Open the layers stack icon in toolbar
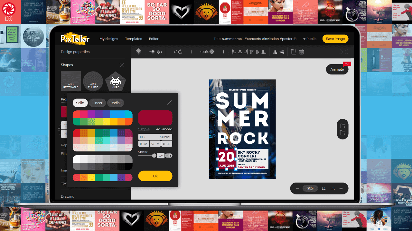Viewport: 412px width, 231px height. [138, 52]
